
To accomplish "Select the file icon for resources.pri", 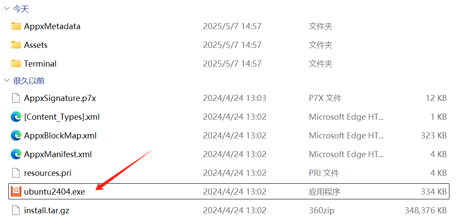I will click(x=16, y=173).
